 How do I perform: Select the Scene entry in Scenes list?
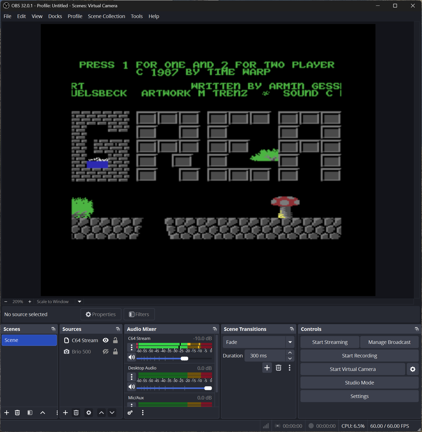tap(29, 340)
